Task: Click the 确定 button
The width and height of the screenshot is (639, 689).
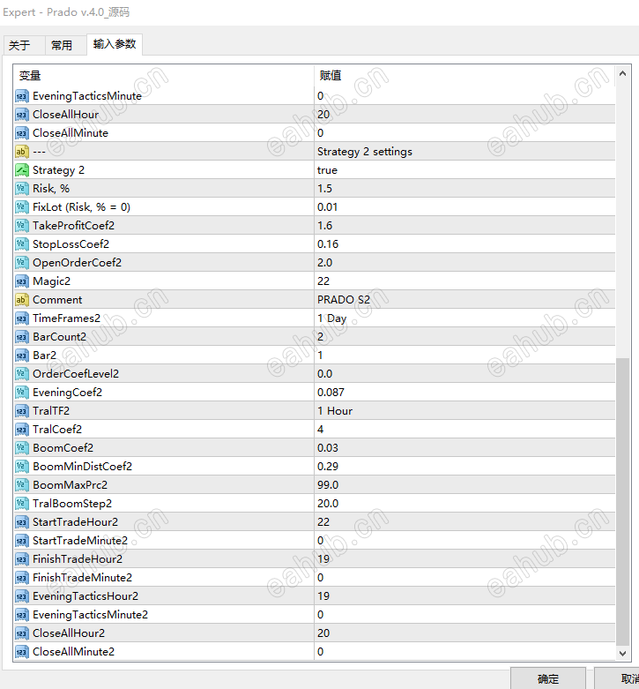Action: (x=547, y=678)
